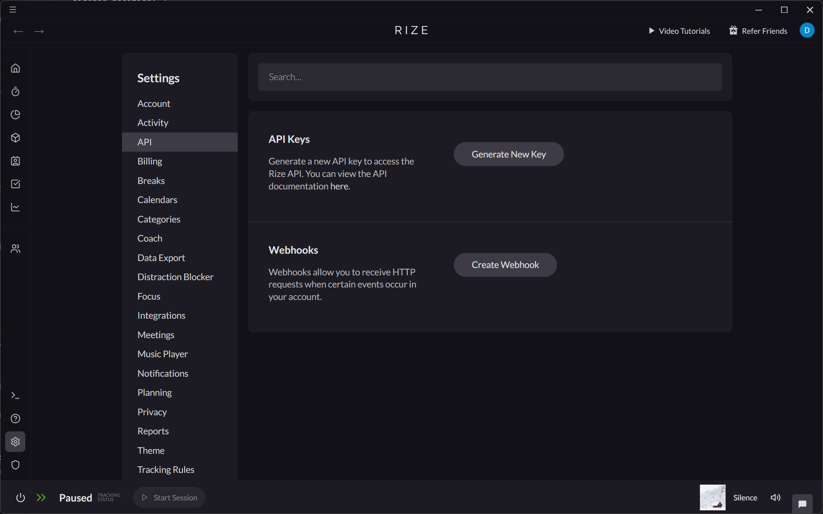This screenshot has width=823, height=514.
Task: Open the Theme settings section
Action: pyautogui.click(x=151, y=450)
